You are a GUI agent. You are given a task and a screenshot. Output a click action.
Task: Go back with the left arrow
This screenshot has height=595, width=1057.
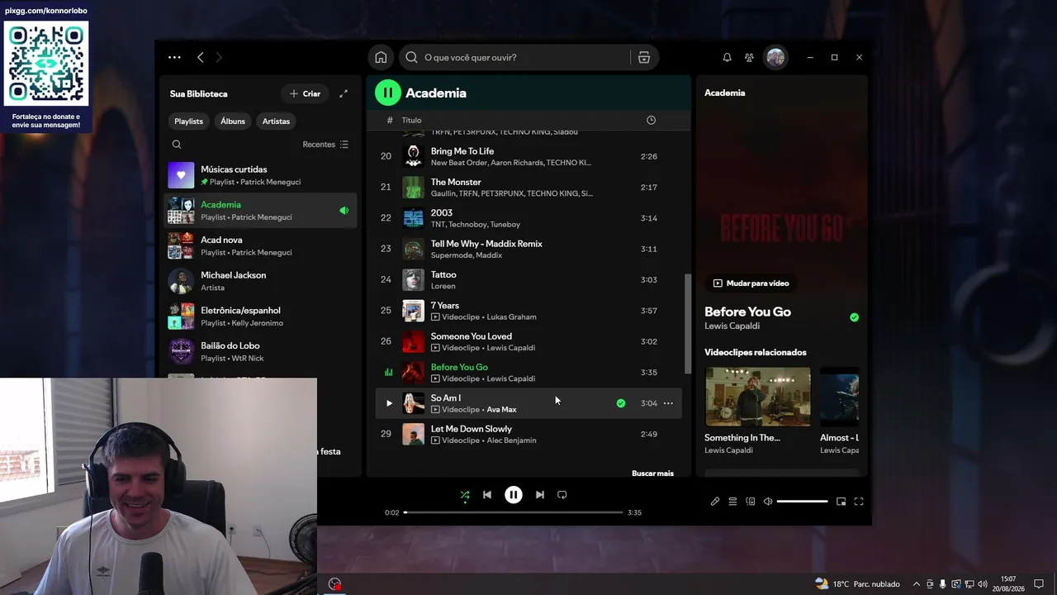pos(201,57)
